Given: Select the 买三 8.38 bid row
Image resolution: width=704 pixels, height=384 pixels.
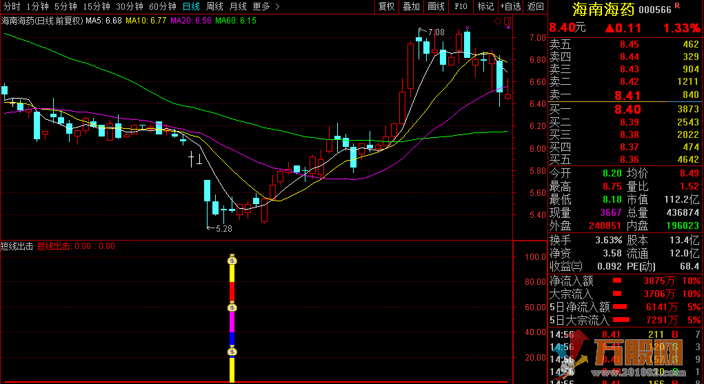Looking at the screenshot, I should tap(625, 134).
